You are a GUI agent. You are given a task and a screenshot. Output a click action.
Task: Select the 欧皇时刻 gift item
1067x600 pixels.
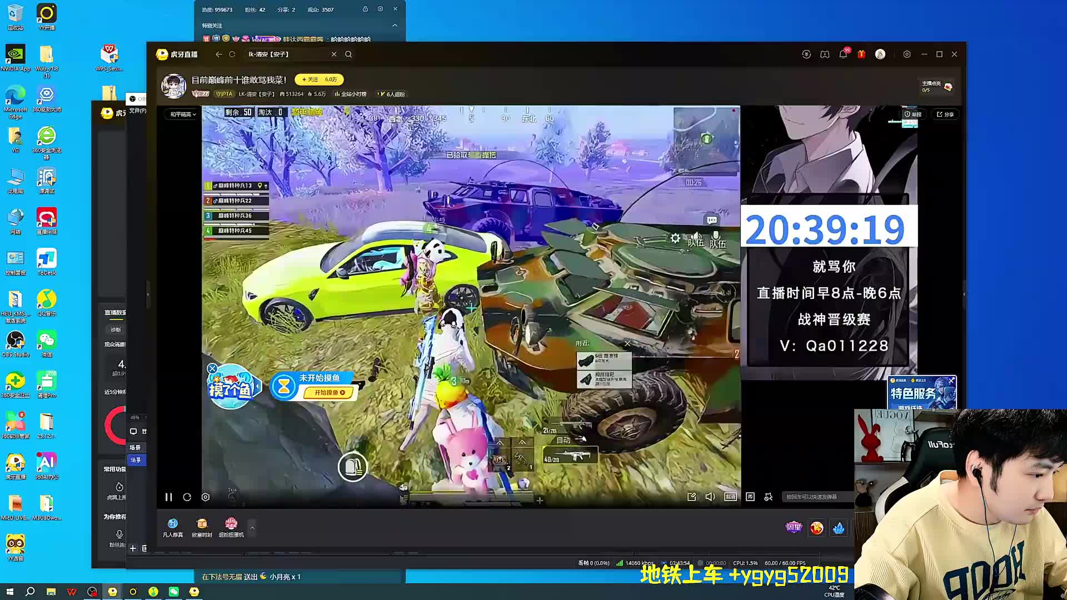(202, 527)
